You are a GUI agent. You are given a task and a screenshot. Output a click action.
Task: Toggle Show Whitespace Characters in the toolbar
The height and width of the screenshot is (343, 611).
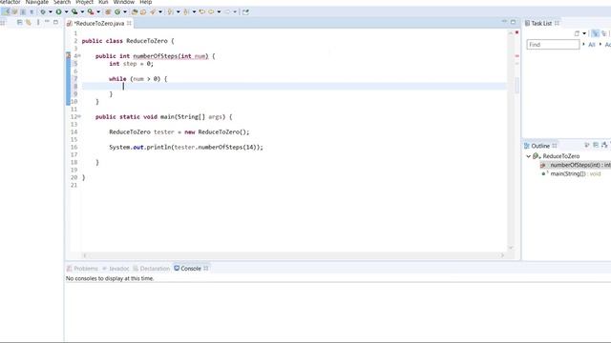click(32, 11)
